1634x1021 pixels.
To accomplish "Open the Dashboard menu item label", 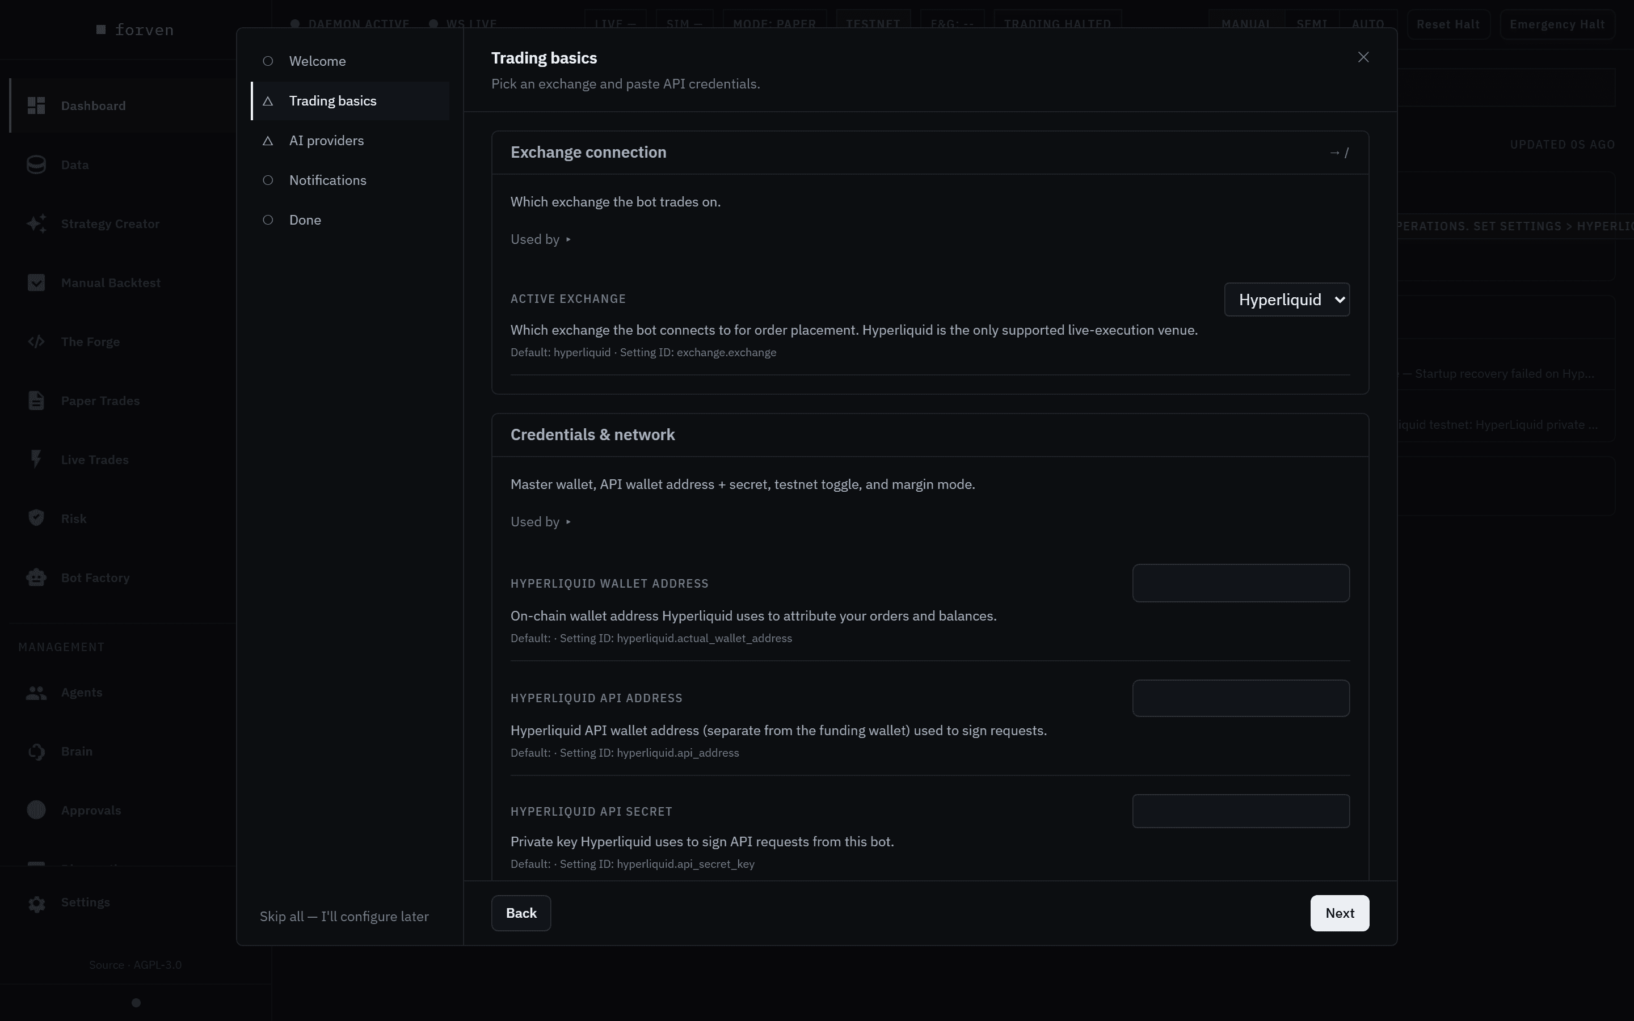I will click(93, 106).
